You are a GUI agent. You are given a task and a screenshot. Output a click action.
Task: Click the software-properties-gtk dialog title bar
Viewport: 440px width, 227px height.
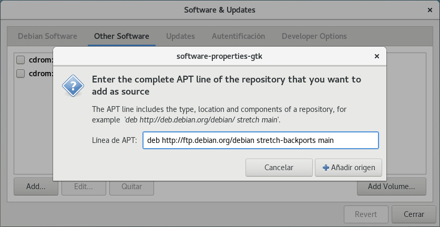[219, 56]
